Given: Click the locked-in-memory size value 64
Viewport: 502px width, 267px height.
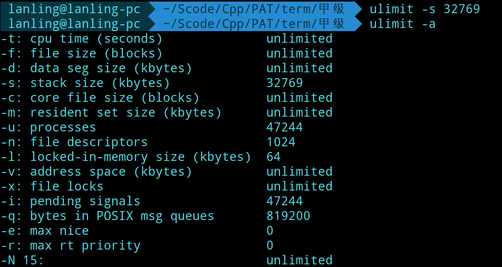Looking at the screenshot, I should coord(273,157).
